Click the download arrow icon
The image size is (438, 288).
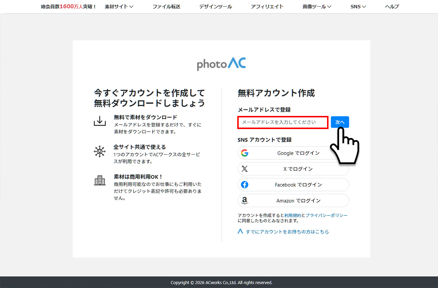tap(100, 121)
